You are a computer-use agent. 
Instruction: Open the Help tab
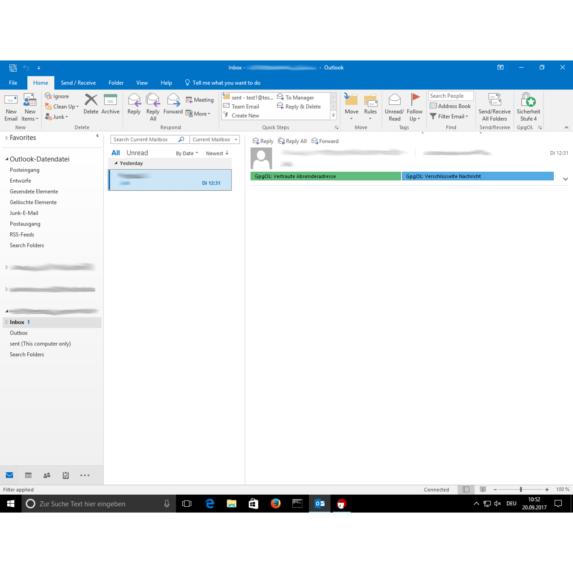(x=166, y=83)
